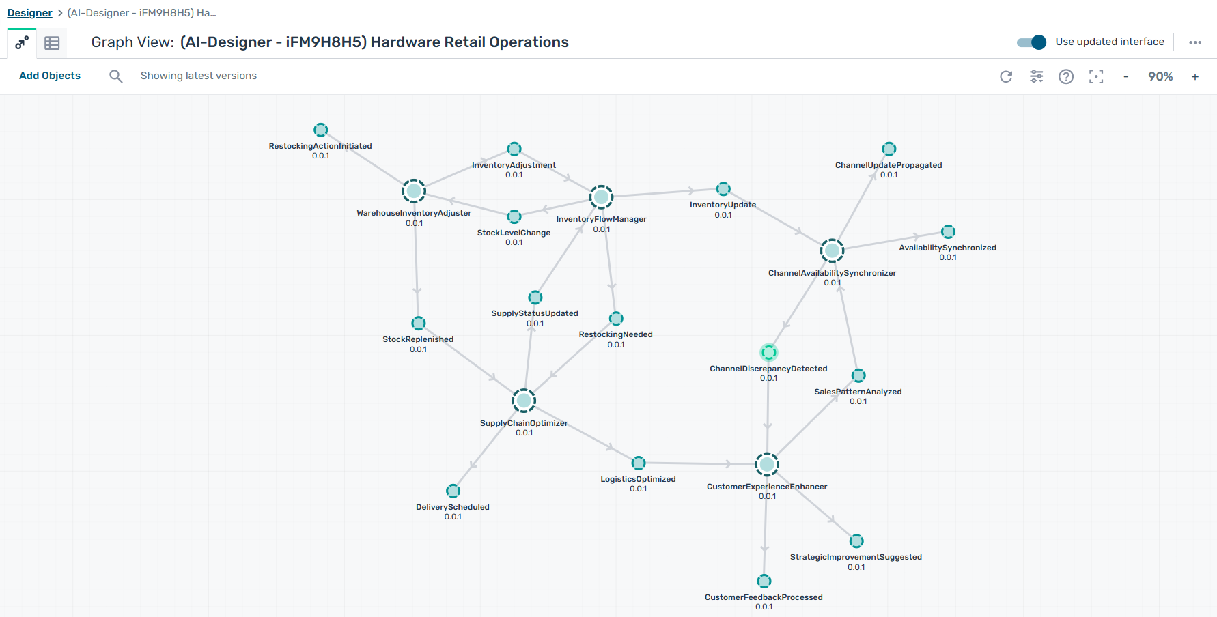
Task: Switch to the table list view tab
Action: pyautogui.click(x=52, y=43)
